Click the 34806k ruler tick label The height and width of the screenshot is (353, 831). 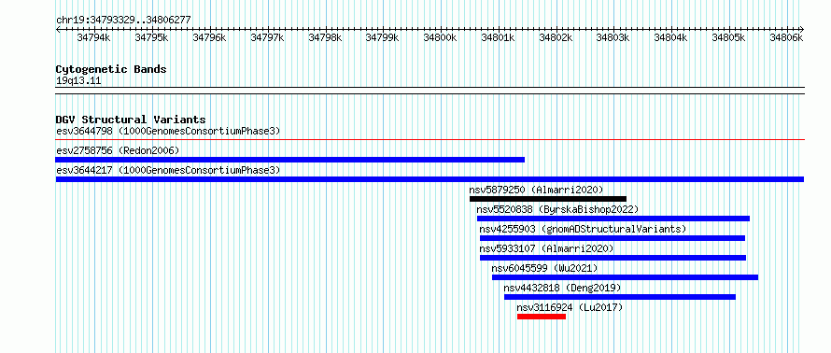786,37
